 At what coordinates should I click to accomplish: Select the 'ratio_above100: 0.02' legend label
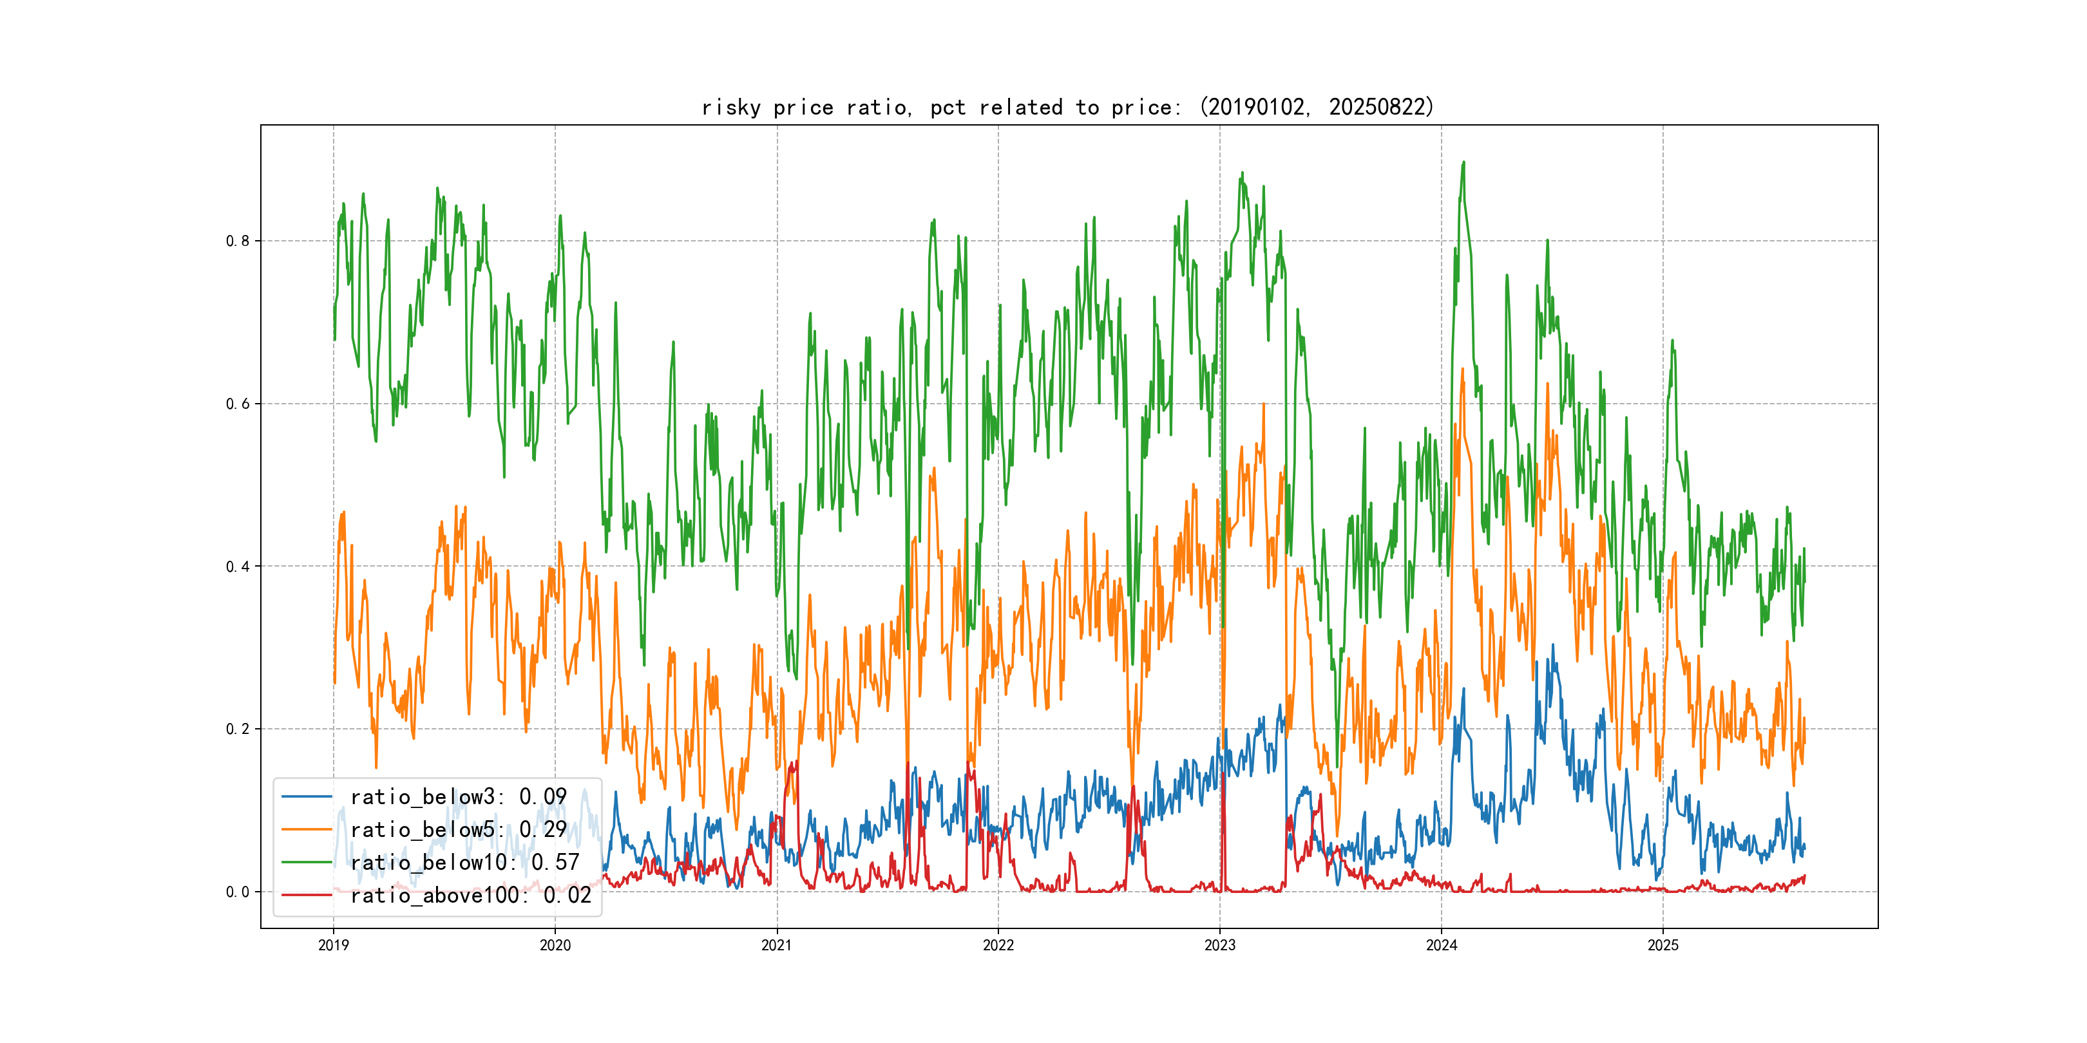[x=471, y=895]
